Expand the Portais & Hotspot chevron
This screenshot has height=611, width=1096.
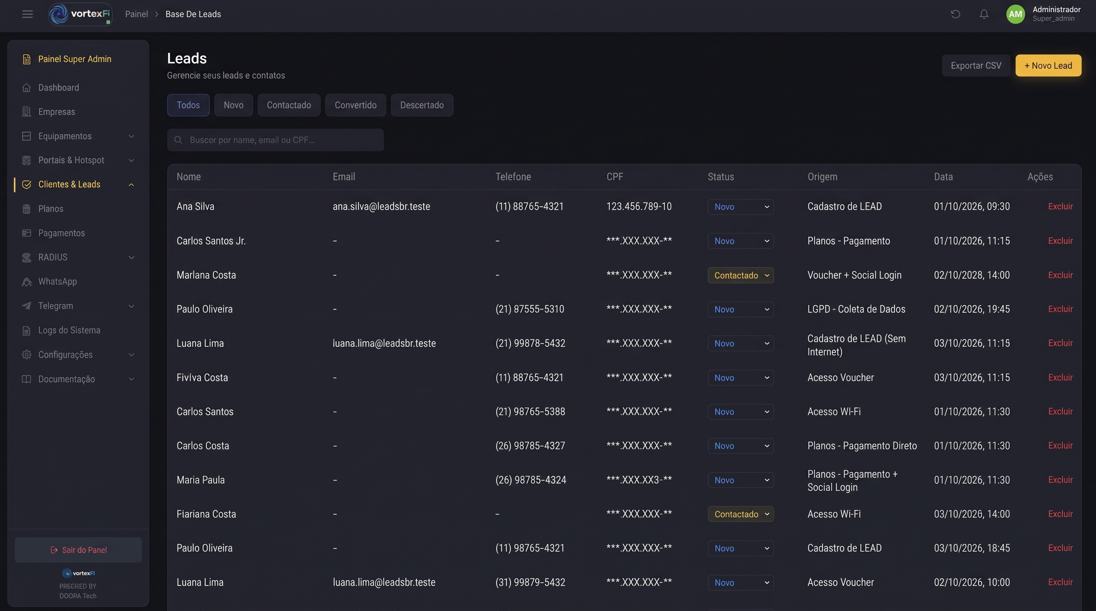(x=131, y=160)
